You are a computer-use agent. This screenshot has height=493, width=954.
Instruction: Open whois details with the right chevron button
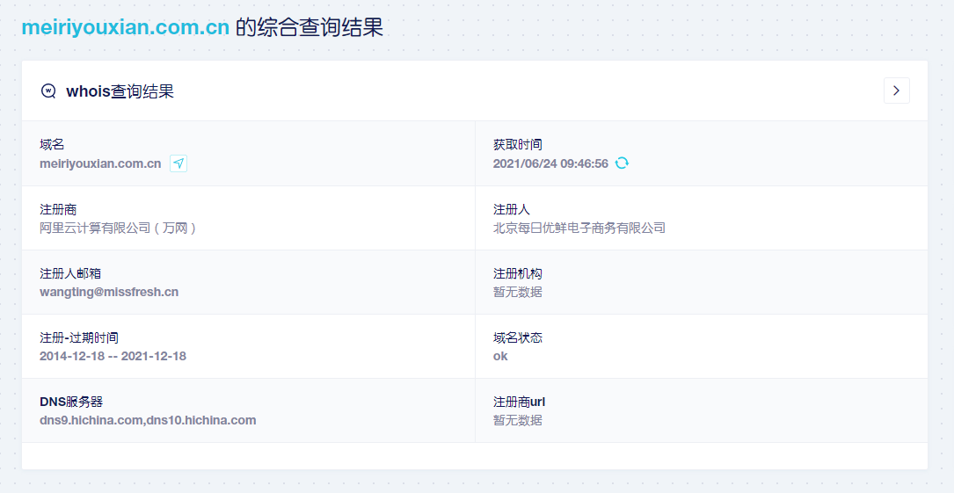896,91
